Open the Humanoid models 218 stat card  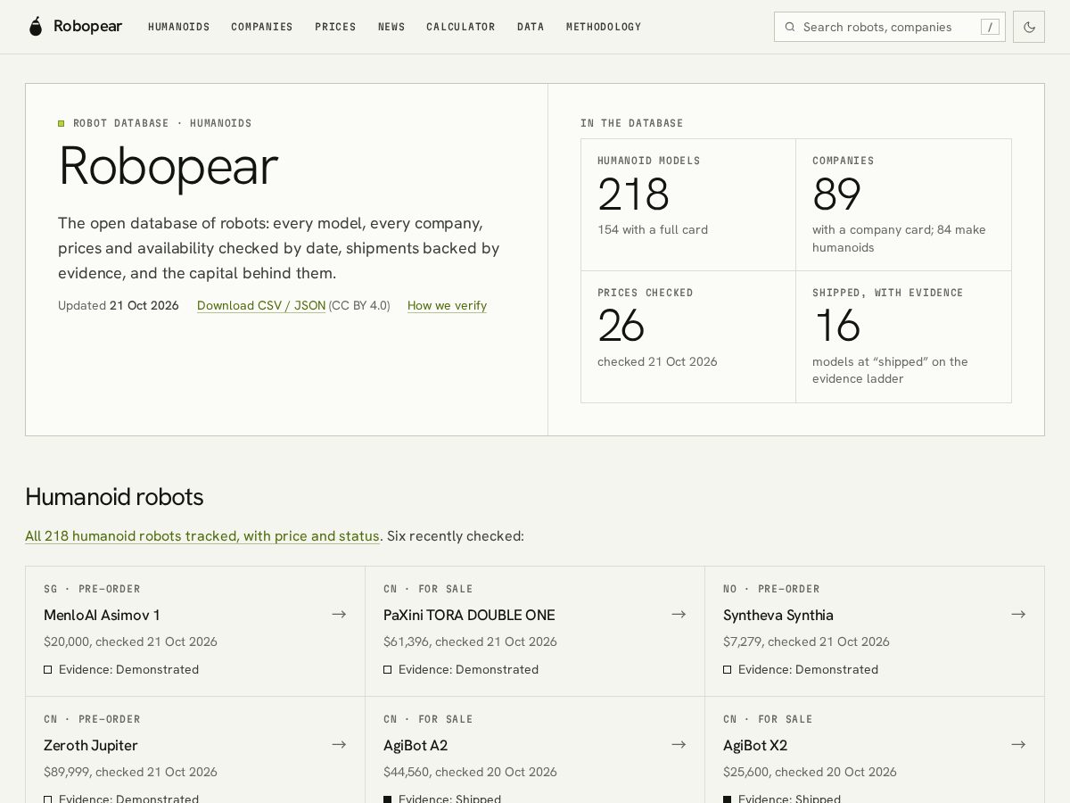point(688,205)
